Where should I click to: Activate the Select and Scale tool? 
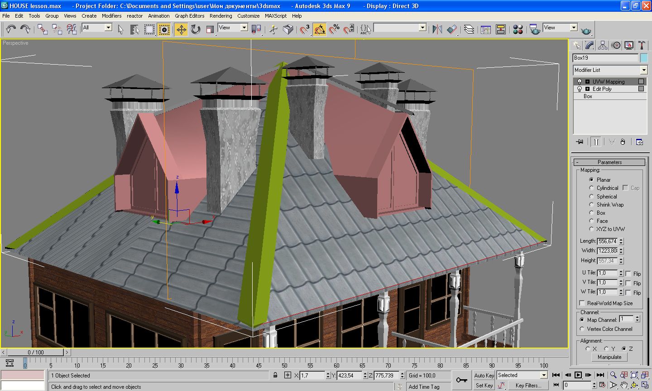[x=210, y=29]
